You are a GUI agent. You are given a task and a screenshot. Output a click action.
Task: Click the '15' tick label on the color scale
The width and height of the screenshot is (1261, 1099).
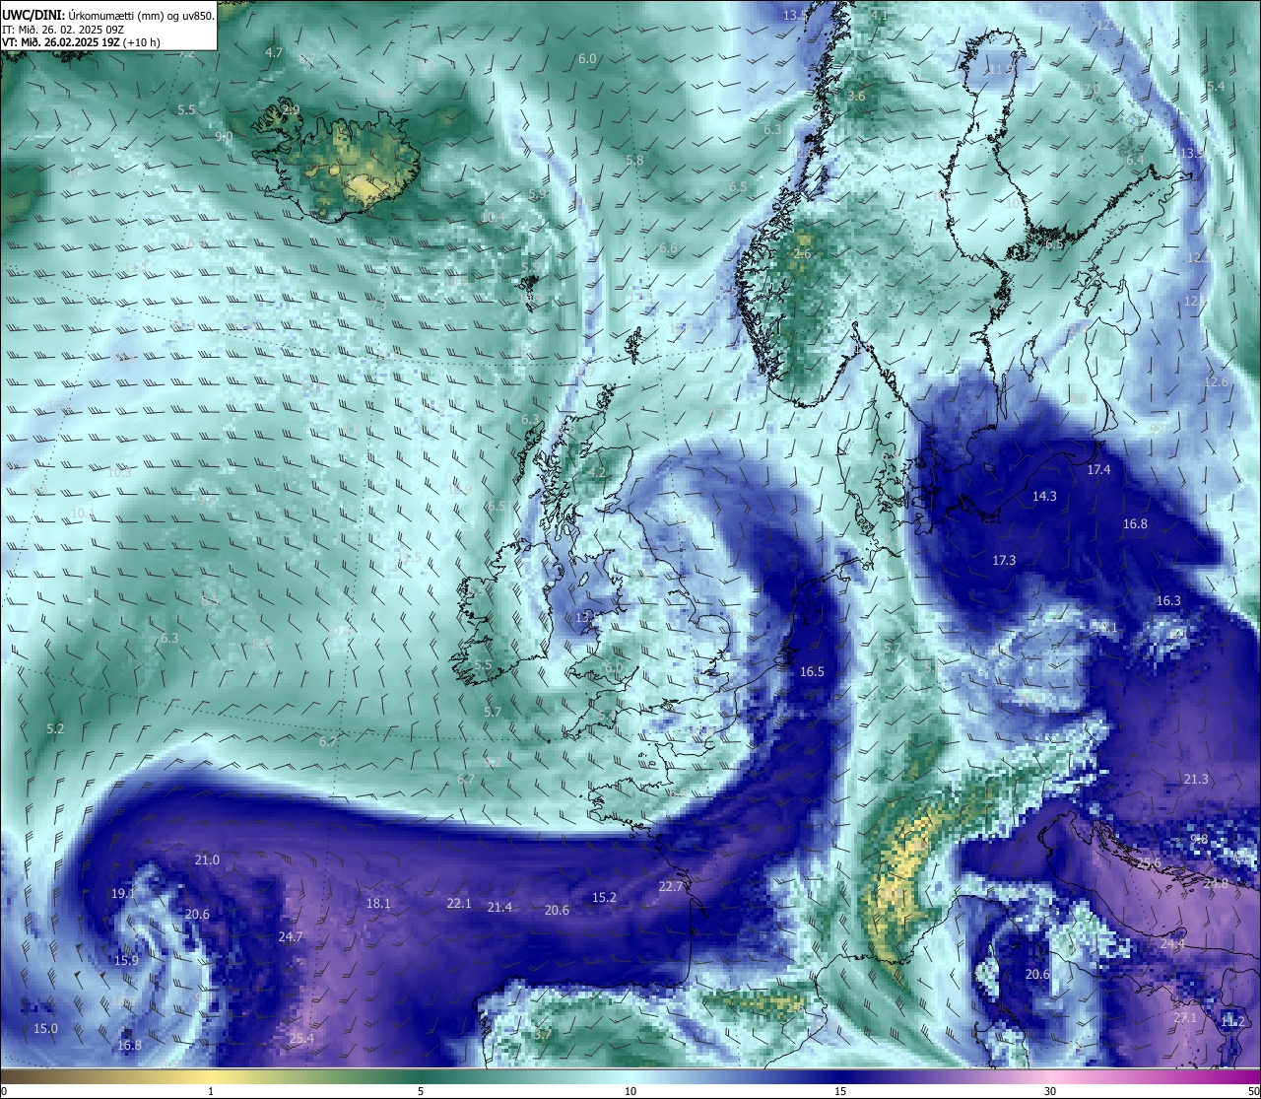(x=840, y=1091)
